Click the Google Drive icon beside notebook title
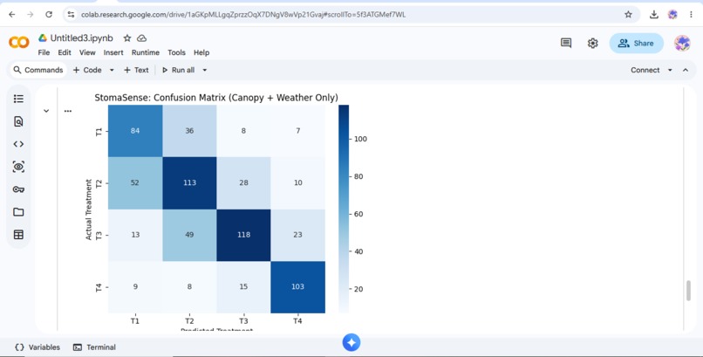The width and height of the screenshot is (703, 357). [43, 38]
